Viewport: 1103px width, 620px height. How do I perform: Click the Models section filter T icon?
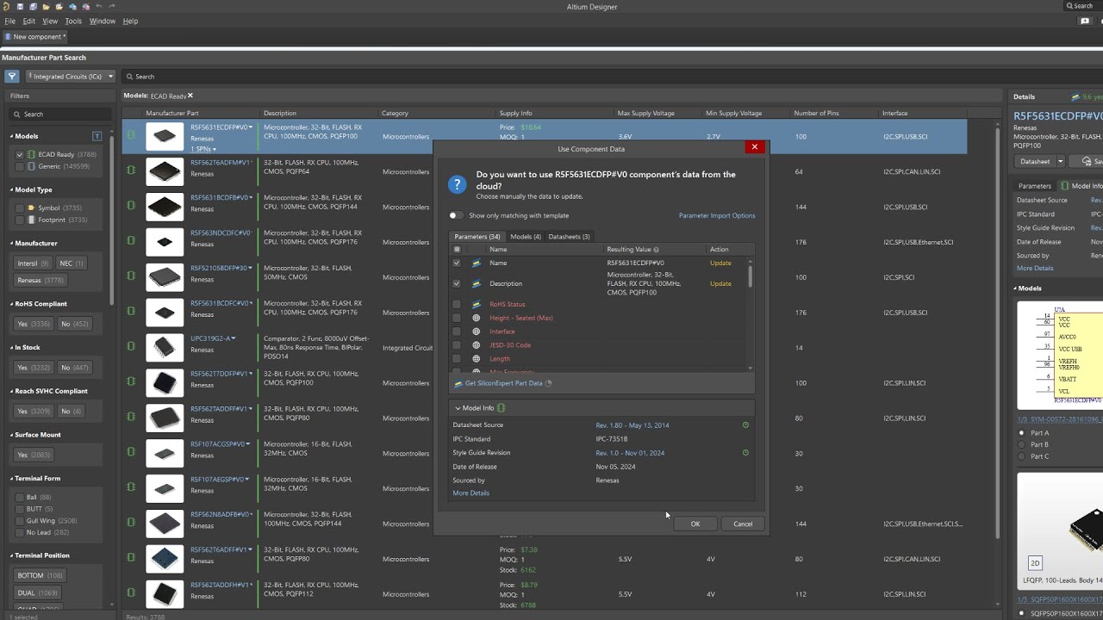tap(97, 136)
